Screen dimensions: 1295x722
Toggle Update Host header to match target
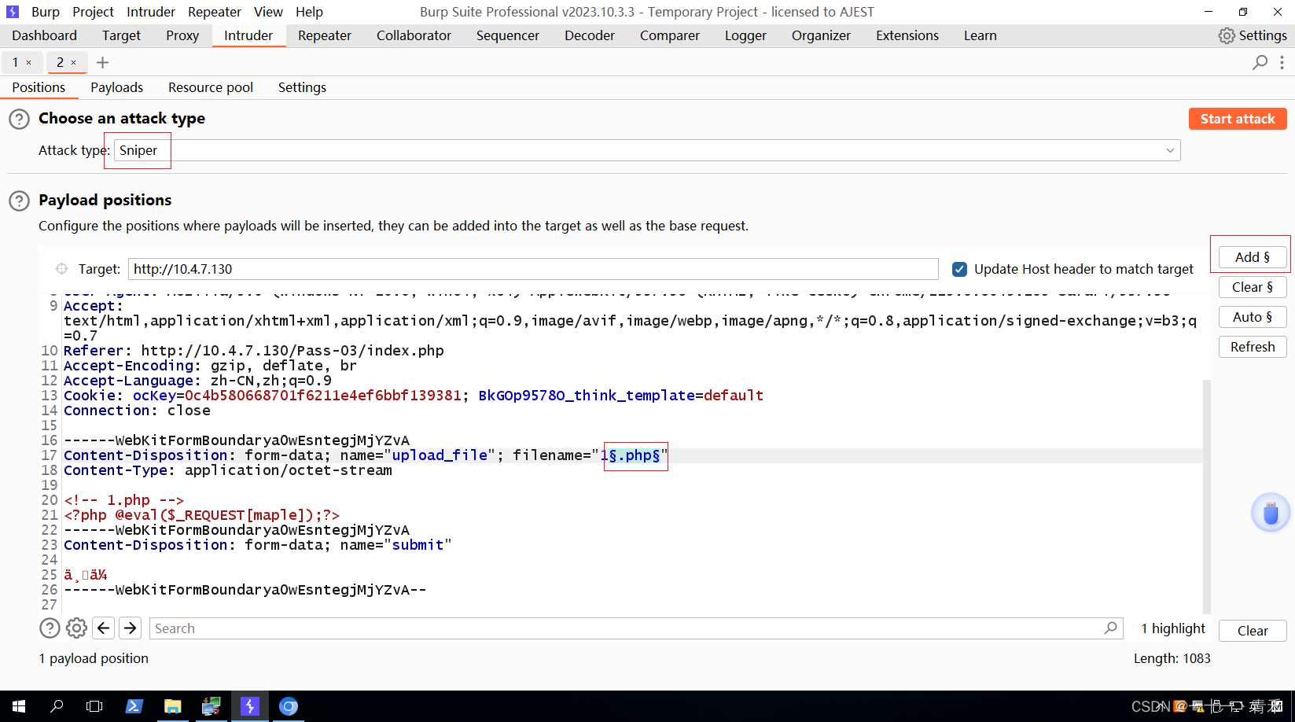[x=959, y=269]
